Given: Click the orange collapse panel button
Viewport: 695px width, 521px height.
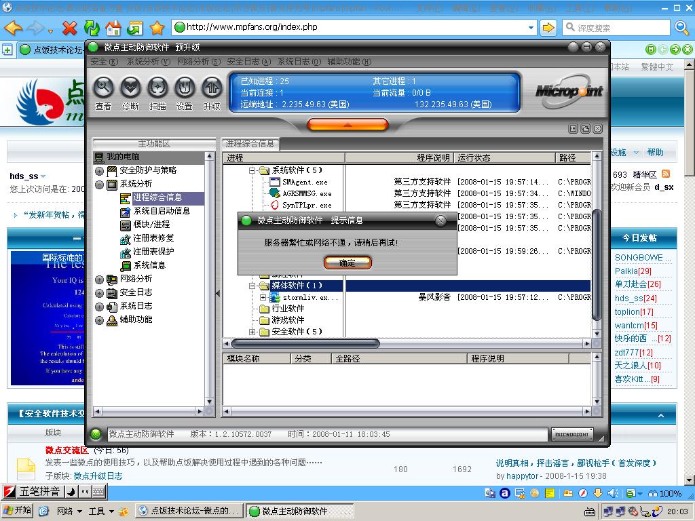Looking at the screenshot, I should coord(347,125).
